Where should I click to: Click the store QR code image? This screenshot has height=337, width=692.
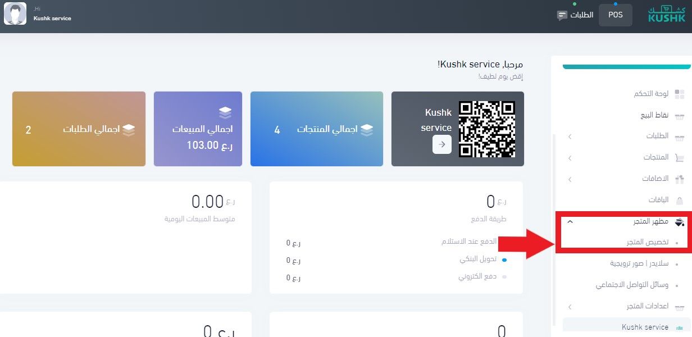487,129
